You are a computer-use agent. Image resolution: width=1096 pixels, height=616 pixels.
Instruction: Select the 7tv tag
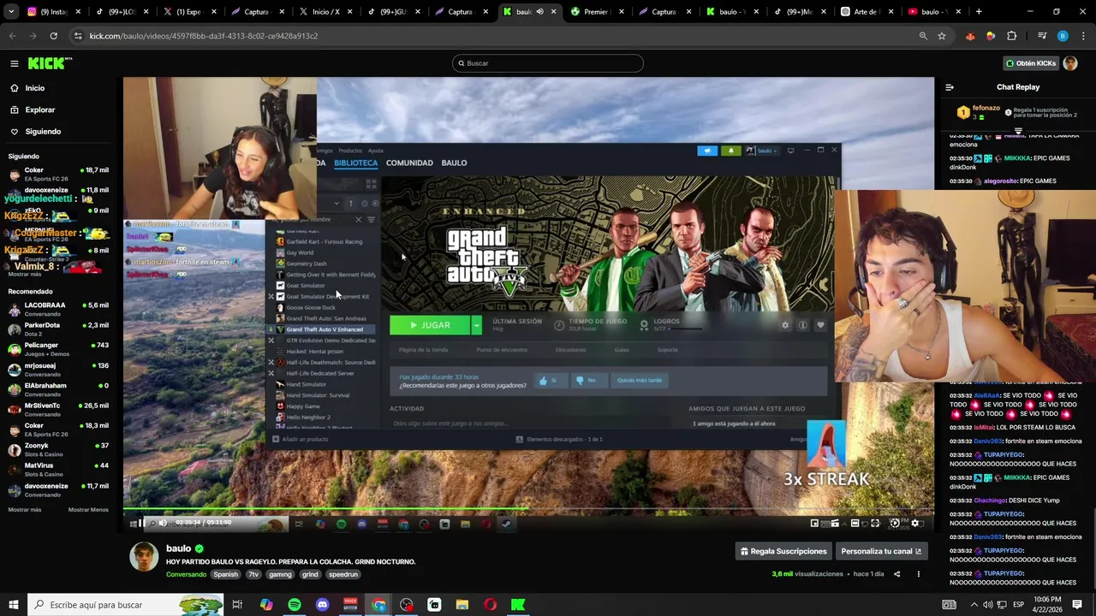(253, 575)
